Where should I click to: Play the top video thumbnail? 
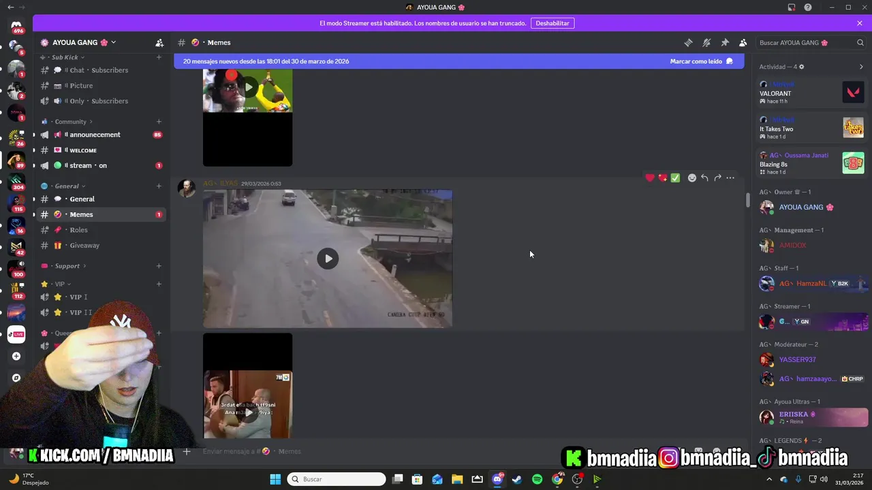point(249,87)
